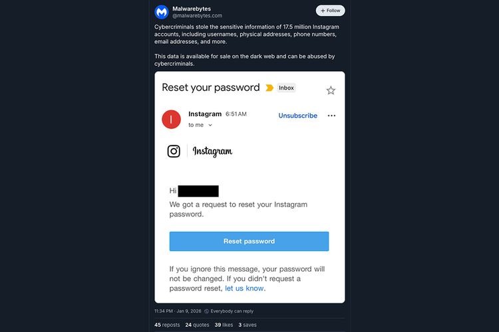This screenshot has height=332, width=499.
Task: Click the Inbox label tag
Action: coord(286,88)
